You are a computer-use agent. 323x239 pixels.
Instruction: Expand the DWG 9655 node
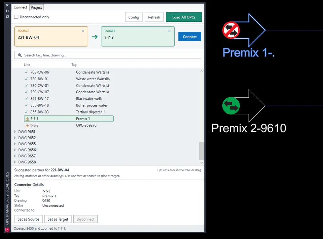click(x=15, y=144)
